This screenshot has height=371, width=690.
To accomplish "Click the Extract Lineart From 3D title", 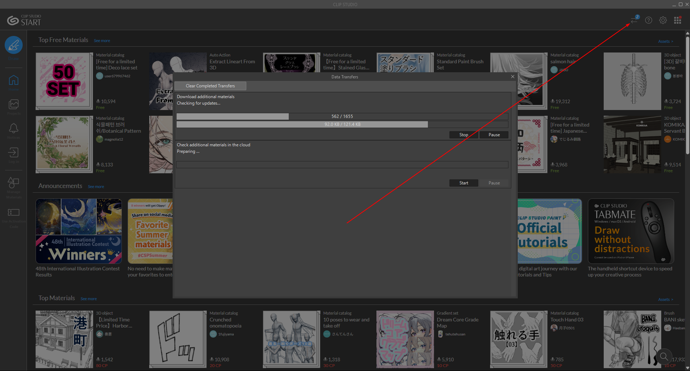I will 232,65.
